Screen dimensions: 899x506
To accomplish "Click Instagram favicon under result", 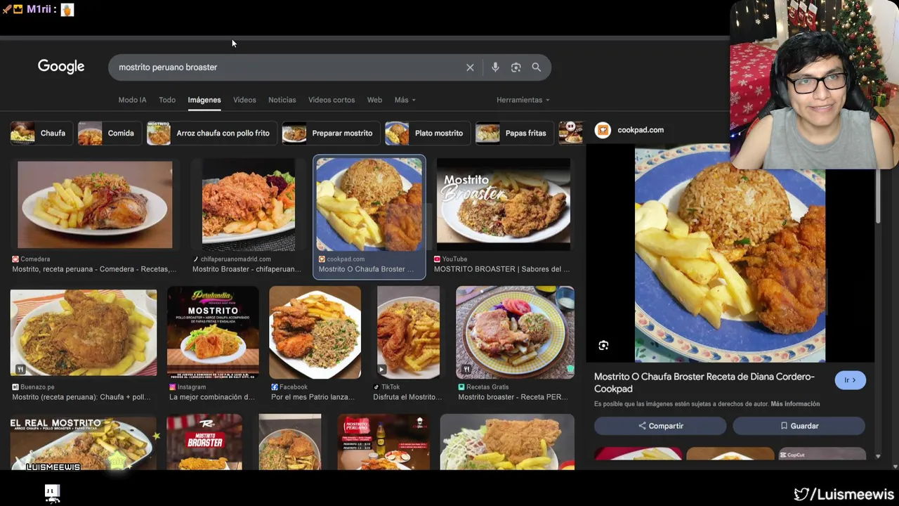I will (173, 387).
